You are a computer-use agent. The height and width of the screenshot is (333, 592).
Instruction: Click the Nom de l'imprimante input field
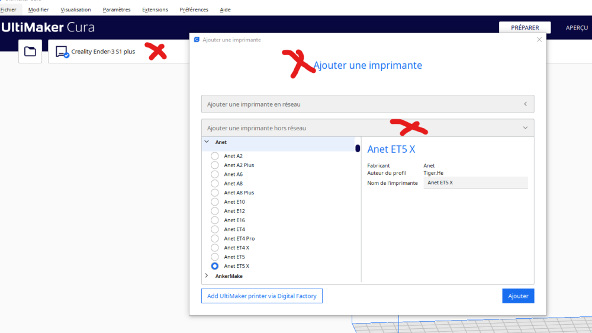click(x=476, y=182)
